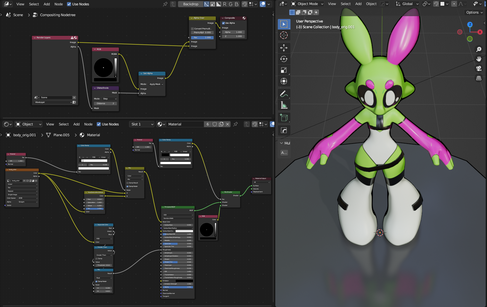Open the ViewLayer dropdown on Render Layers node
The image size is (487, 307).
(53, 102)
